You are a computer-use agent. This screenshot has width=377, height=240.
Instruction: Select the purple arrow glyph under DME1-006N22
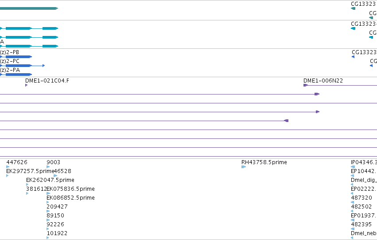tap(306, 85)
